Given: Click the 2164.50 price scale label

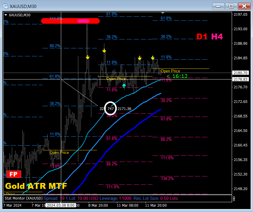Looking at the screenshot, I should click(241, 130).
